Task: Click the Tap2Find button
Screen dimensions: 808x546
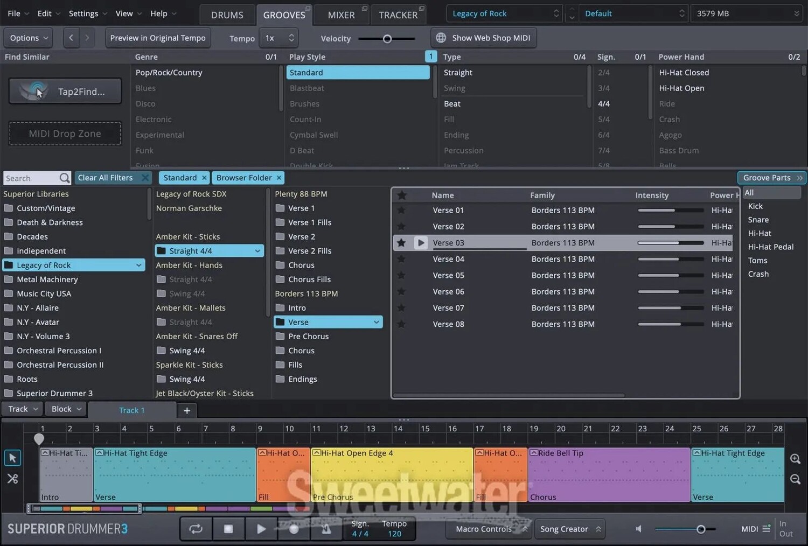Action: tap(65, 92)
